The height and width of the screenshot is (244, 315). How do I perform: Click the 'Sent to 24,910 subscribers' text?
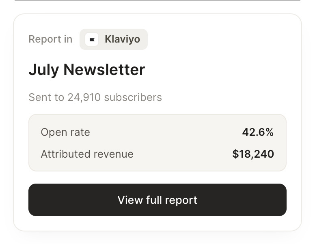click(95, 97)
